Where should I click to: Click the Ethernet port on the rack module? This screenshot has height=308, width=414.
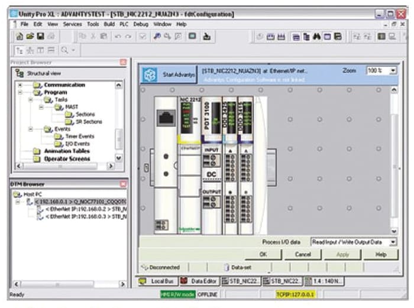[x=166, y=118]
